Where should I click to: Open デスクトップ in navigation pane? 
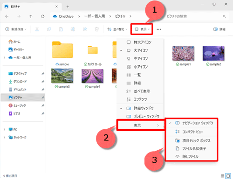23,74
